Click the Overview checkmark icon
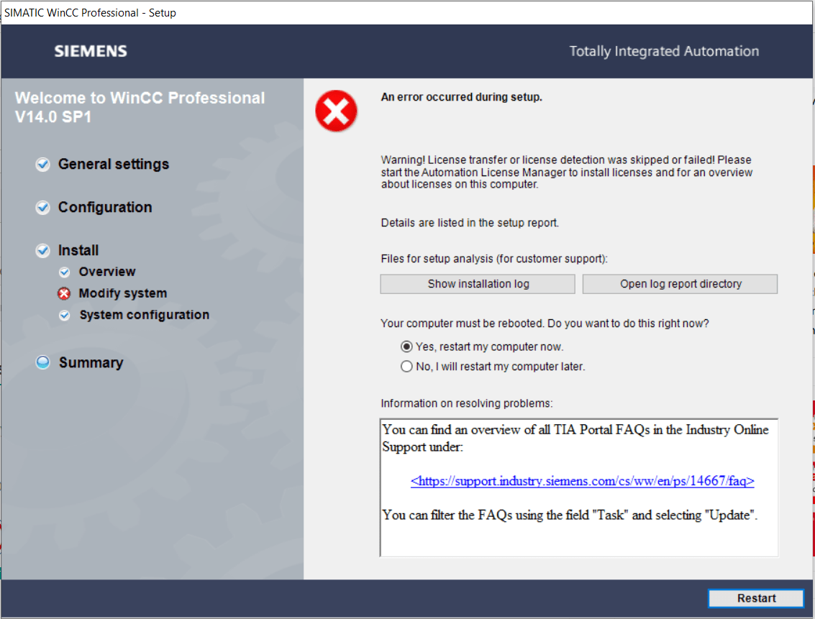The image size is (815, 619). click(x=65, y=272)
